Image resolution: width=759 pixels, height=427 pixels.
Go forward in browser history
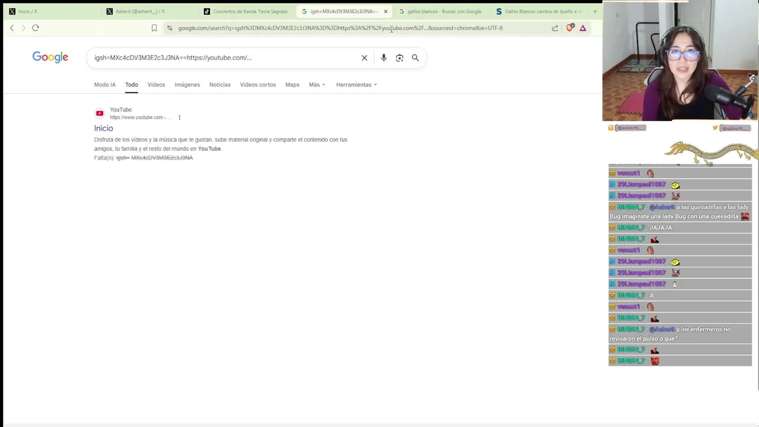coord(24,28)
